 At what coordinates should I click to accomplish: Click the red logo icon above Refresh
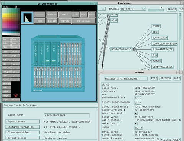[x=16, y=95]
